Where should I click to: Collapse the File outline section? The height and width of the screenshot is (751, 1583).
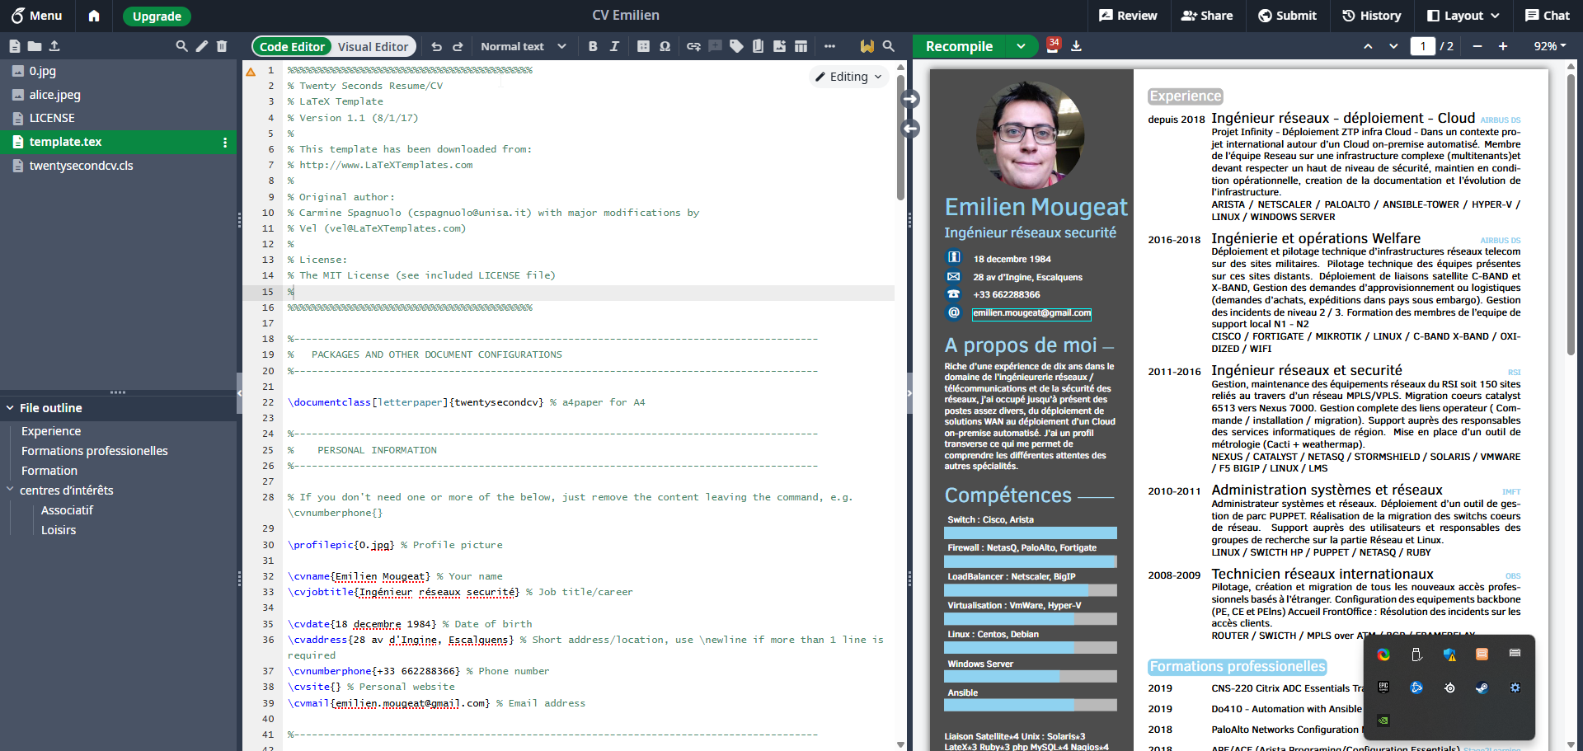[10, 408]
